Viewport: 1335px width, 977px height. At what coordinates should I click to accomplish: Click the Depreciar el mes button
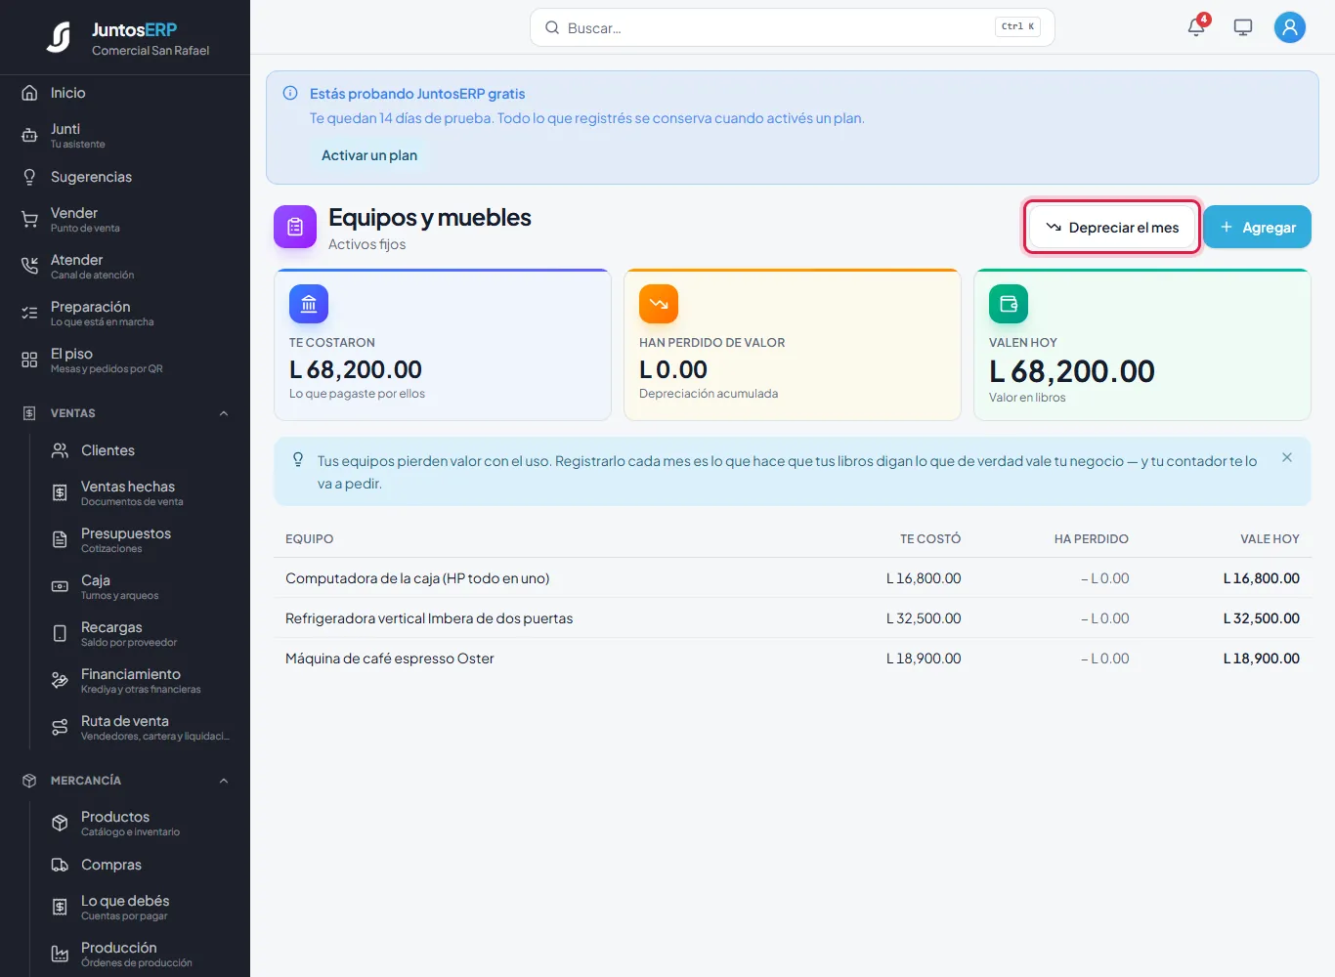[1112, 228]
